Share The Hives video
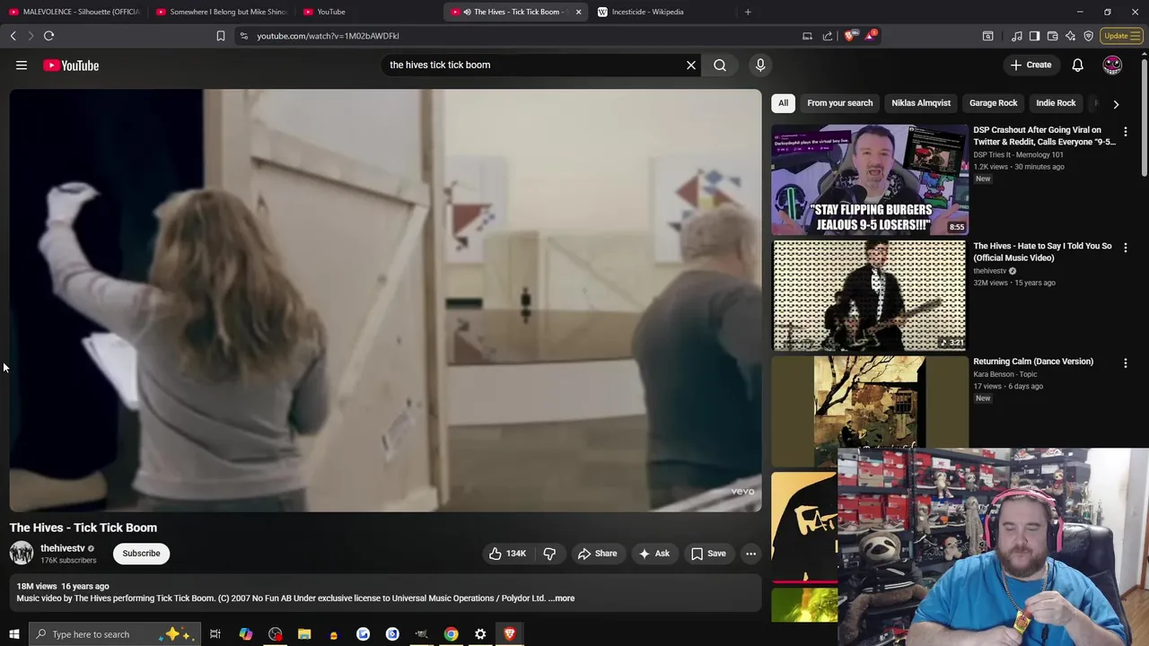This screenshot has width=1149, height=646. (x=597, y=554)
